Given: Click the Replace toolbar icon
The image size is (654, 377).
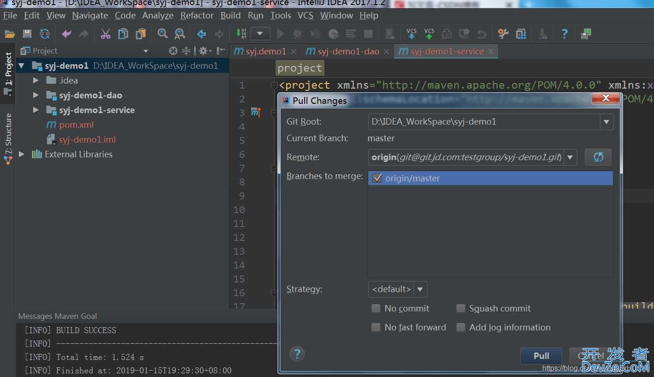Looking at the screenshot, I should coord(180,34).
